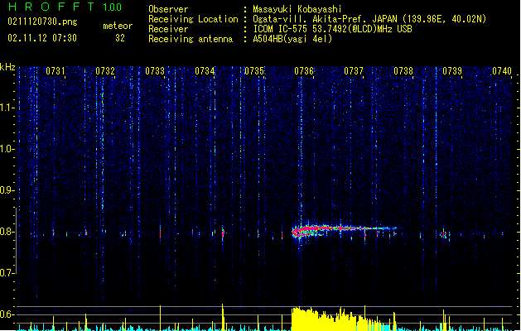Click the 0.8 kHz axis label
The height and width of the screenshot is (331, 521).
point(7,232)
